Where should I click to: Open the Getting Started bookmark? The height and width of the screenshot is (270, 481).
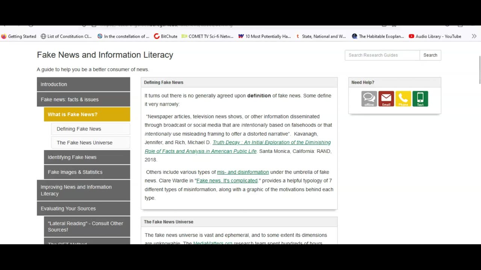[x=19, y=36]
